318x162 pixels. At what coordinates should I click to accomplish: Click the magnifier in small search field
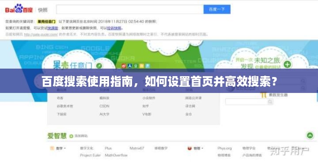[x=270, y=102]
